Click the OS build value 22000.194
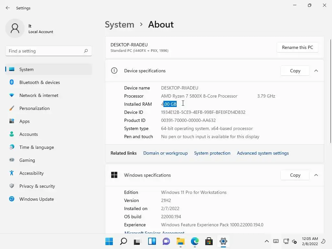332x249 pixels. (x=171, y=217)
